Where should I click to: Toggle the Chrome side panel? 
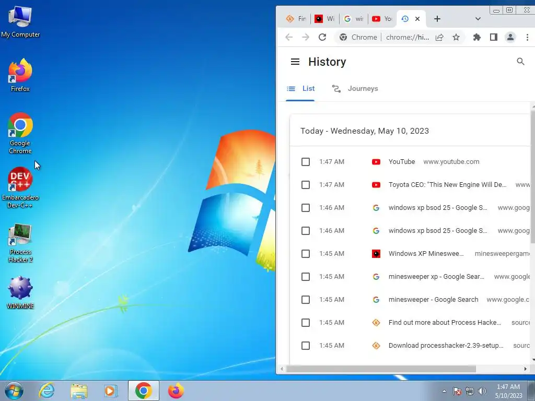click(x=493, y=37)
